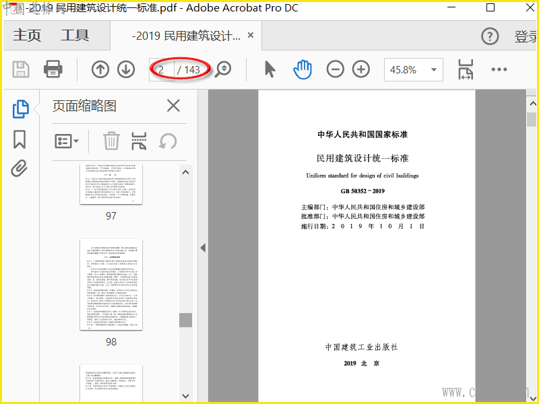Collapse the navigation pane with left triangle
The height and width of the screenshot is (404, 539).
[203, 248]
